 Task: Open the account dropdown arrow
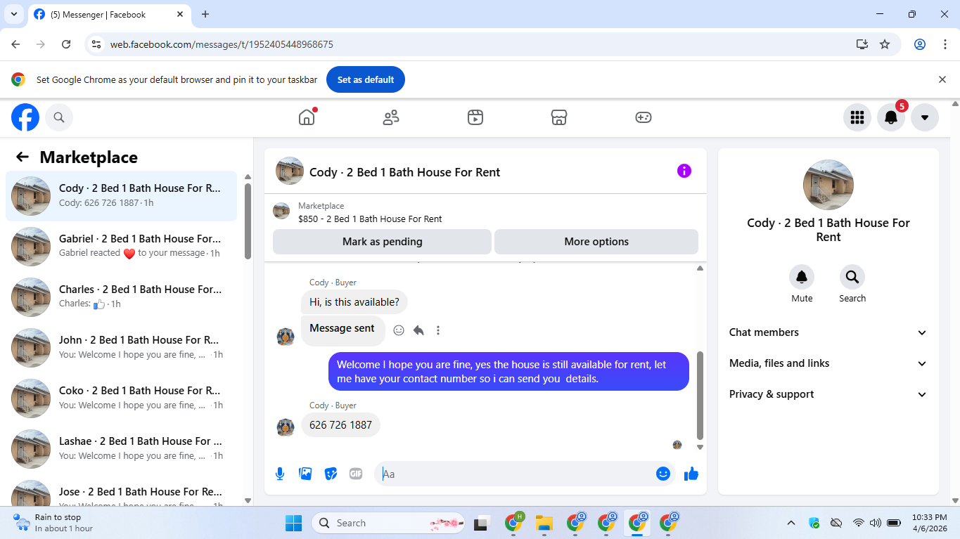pyautogui.click(x=924, y=117)
